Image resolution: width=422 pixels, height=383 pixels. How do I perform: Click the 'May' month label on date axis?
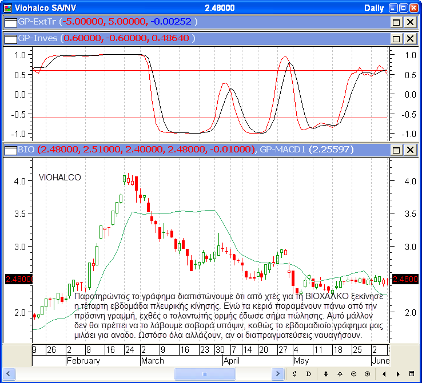coord(301,361)
